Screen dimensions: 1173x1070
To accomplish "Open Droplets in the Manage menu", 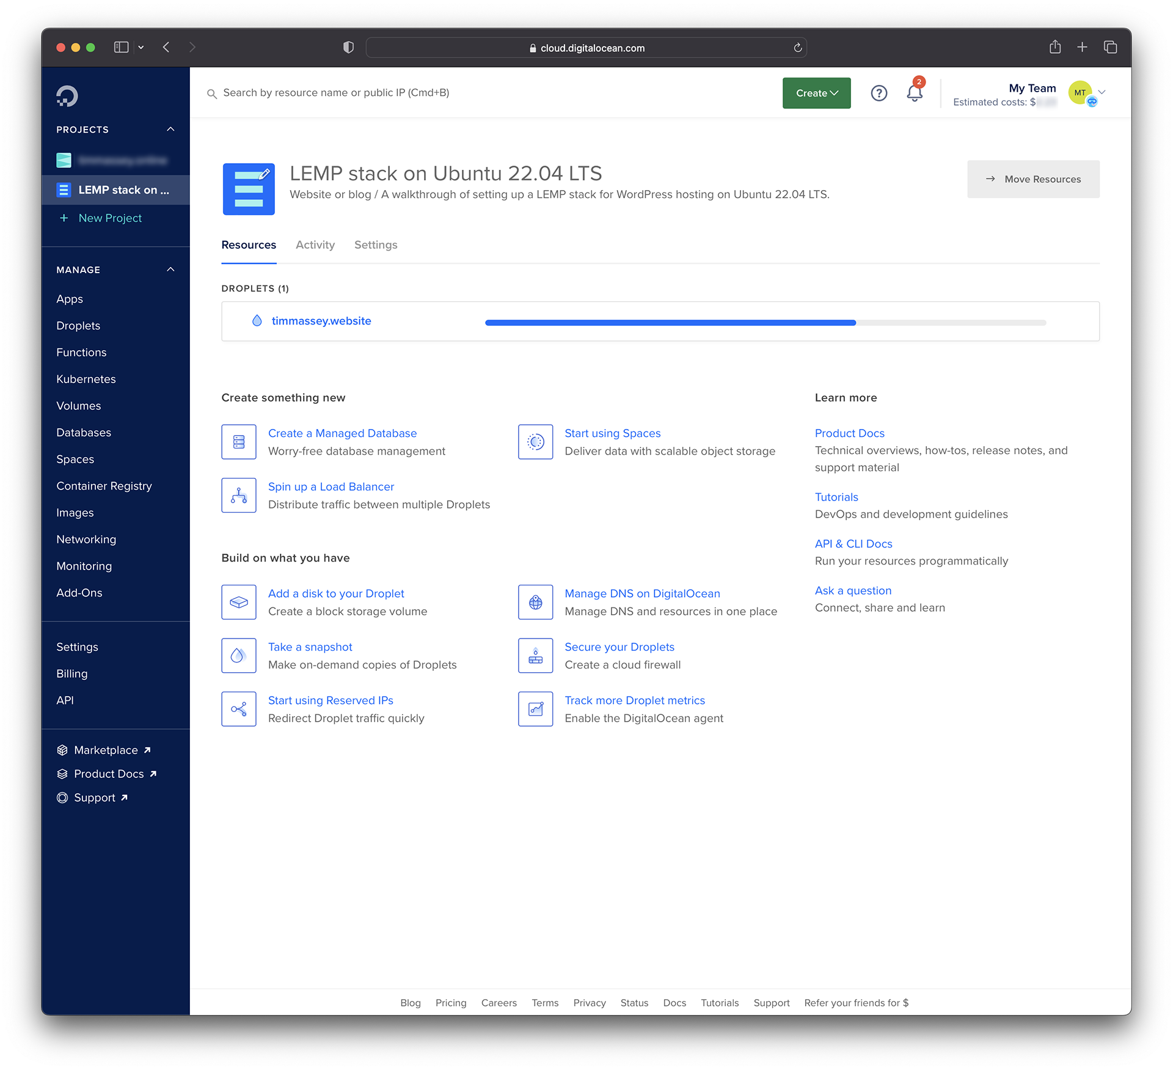I will [x=78, y=326].
